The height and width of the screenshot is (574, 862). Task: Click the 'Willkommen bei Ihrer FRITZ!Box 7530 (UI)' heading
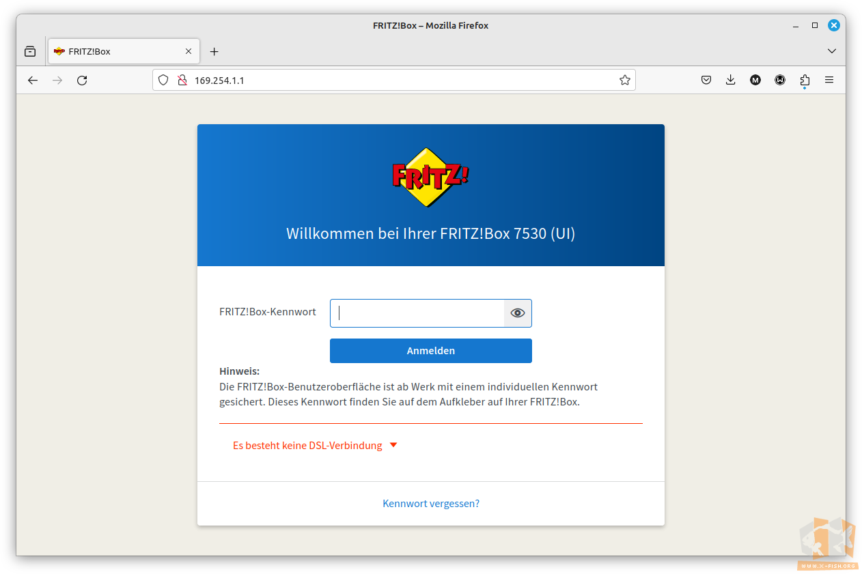tap(431, 233)
